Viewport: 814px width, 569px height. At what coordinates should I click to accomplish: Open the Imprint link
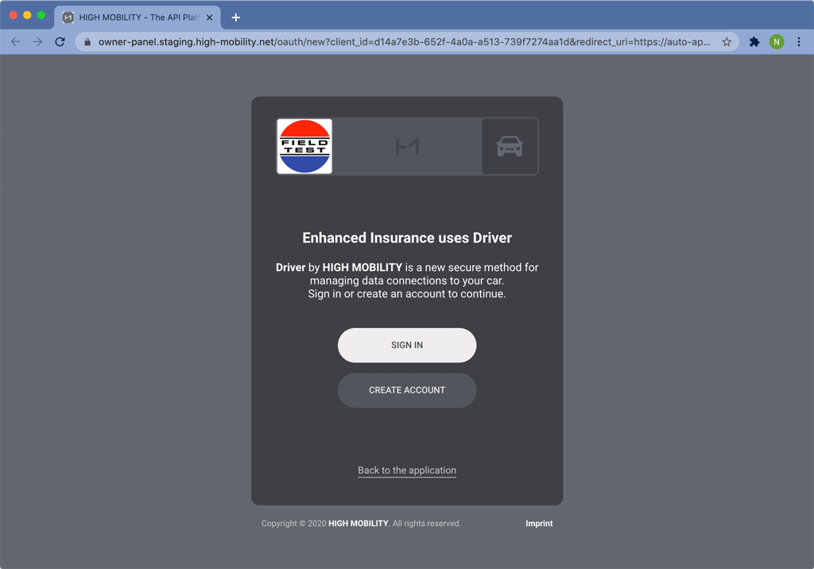coord(539,524)
